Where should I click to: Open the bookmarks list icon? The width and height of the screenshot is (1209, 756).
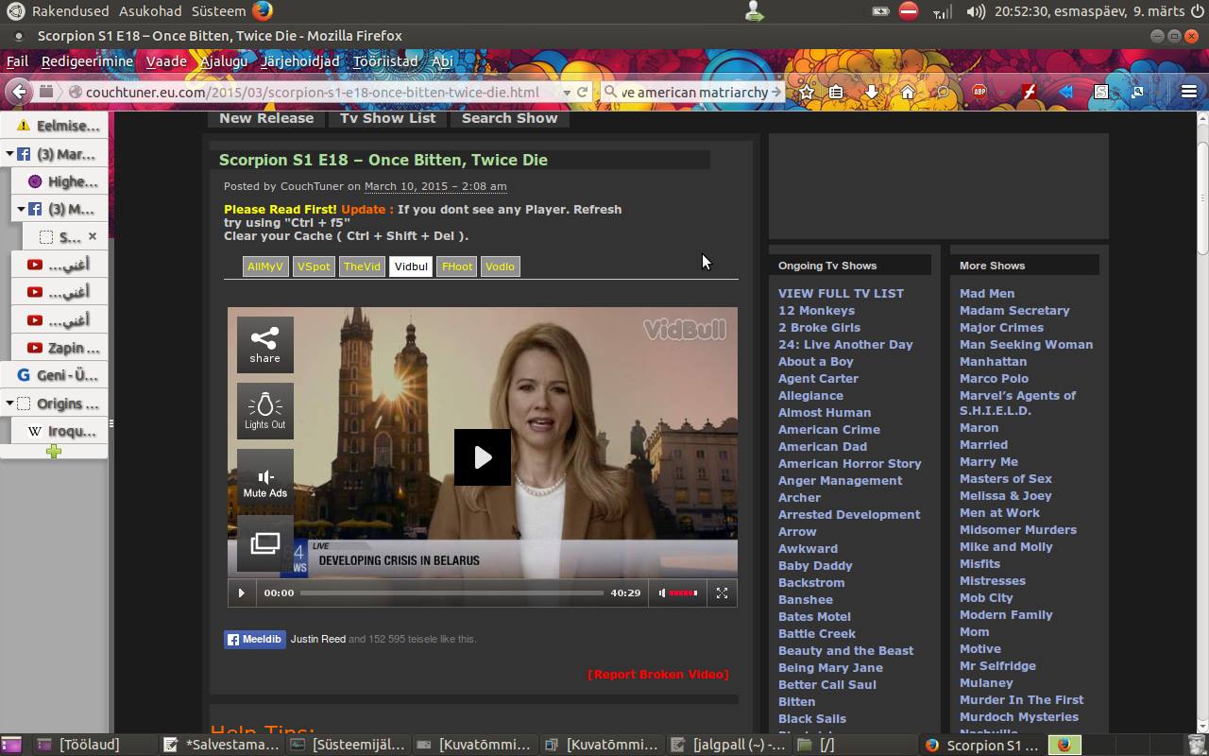click(836, 92)
